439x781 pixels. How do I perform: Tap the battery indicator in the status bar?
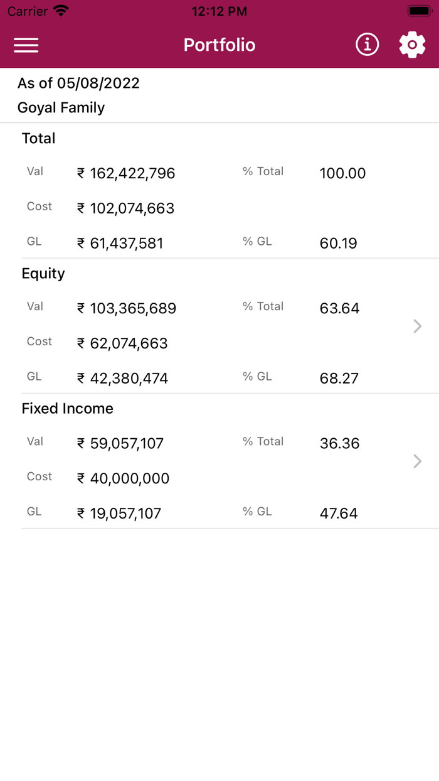pyautogui.click(x=418, y=10)
